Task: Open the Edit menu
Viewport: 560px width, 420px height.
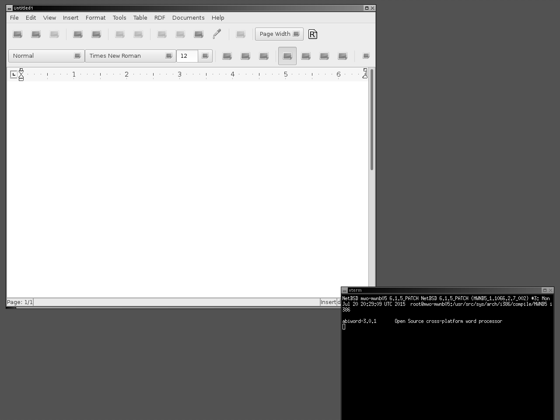Action: pos(31,17)
